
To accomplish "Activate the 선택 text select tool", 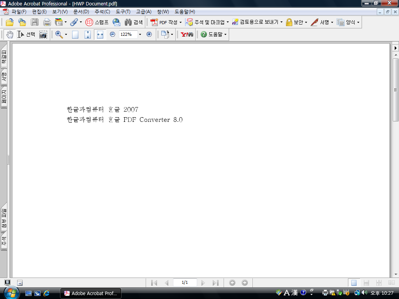I will click(x=26, y=34).
